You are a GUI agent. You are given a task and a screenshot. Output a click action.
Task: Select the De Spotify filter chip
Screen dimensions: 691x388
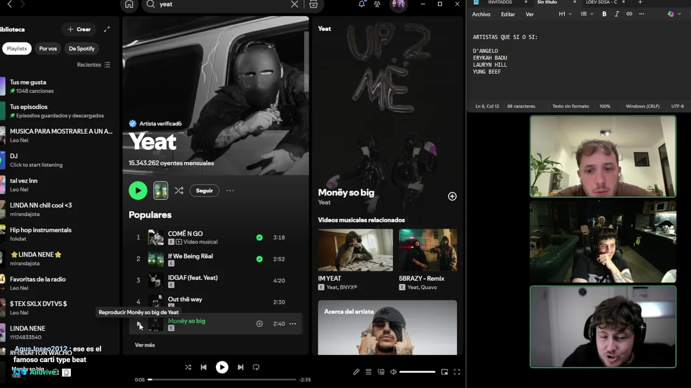click(x=82, y=48)
